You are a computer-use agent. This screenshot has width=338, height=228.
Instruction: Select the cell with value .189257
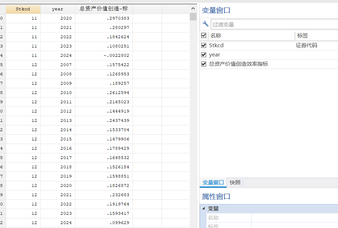point(104,83)
